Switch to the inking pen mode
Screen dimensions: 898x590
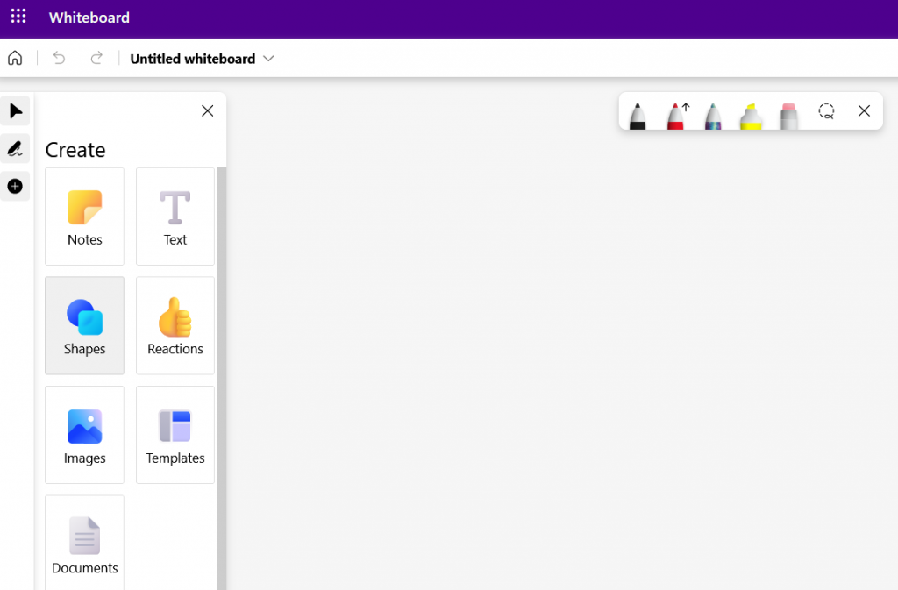pyautogui.click(x=15, y=149)
